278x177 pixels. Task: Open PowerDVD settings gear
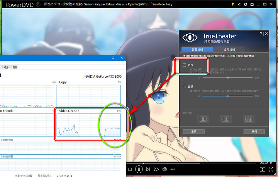[246, 4]
